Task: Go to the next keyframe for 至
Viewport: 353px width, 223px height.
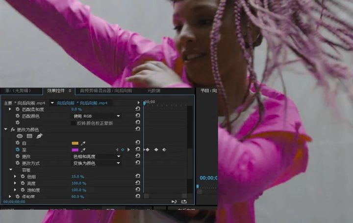Action: 128,150
